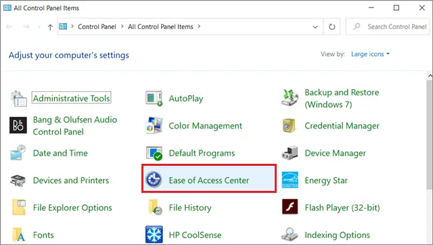Open AutoPlay settings link
Viewport: 433px width, 245px height.
tap(186, 98)
